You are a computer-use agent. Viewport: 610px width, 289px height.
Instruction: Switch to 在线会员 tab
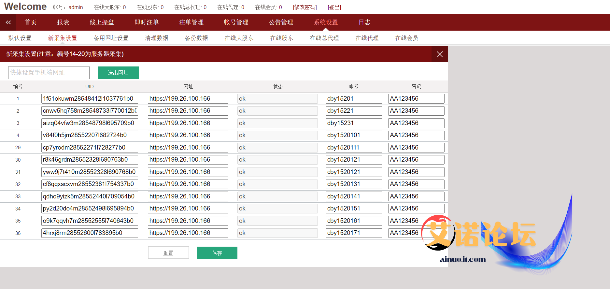pyautogui.click(x=407, y=38)
